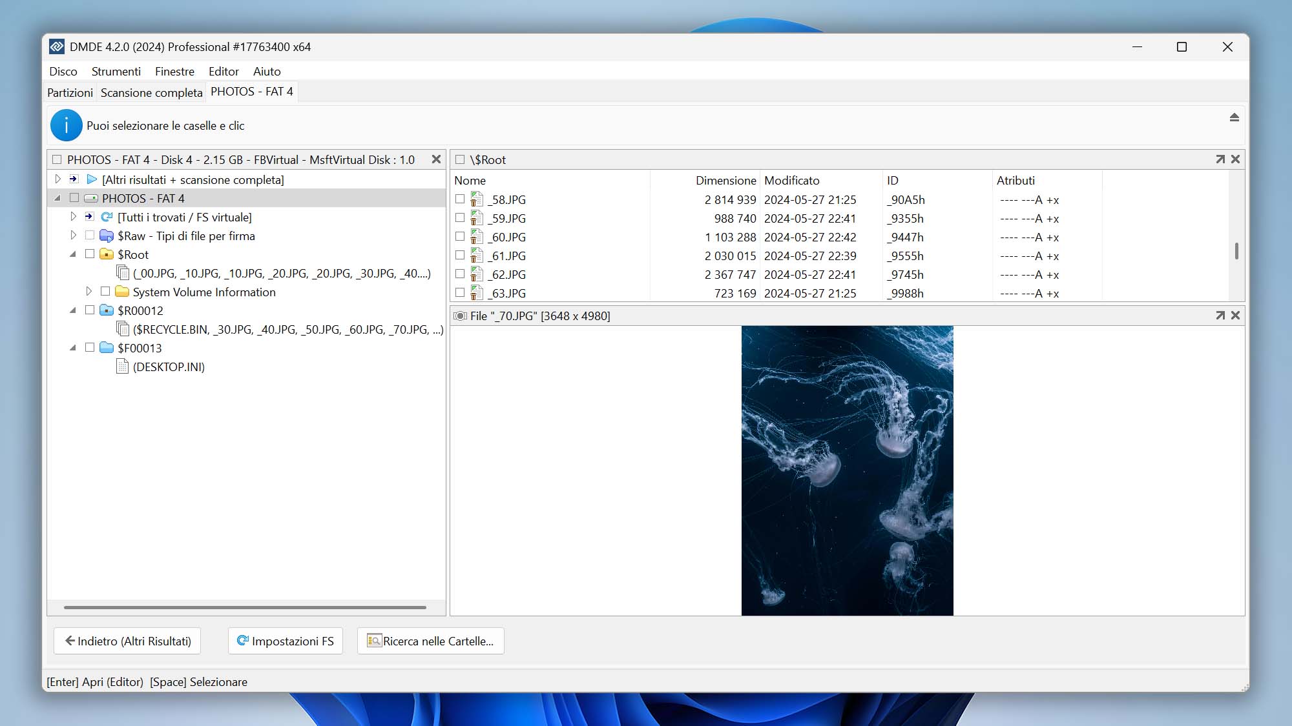Check the \$Root header checkbox
Screen dimensions: 1292x726
click(459, 159)
